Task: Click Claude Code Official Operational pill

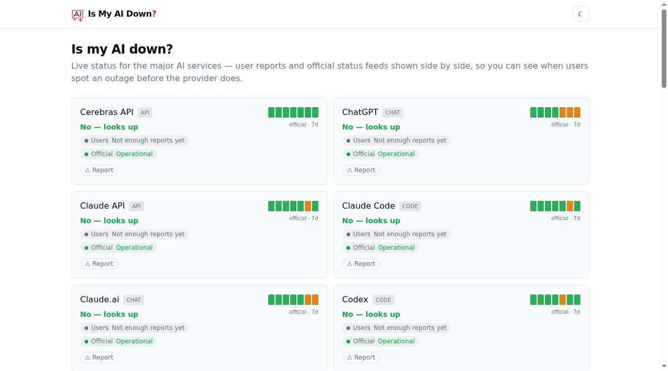Action: [x=380, y=248]
